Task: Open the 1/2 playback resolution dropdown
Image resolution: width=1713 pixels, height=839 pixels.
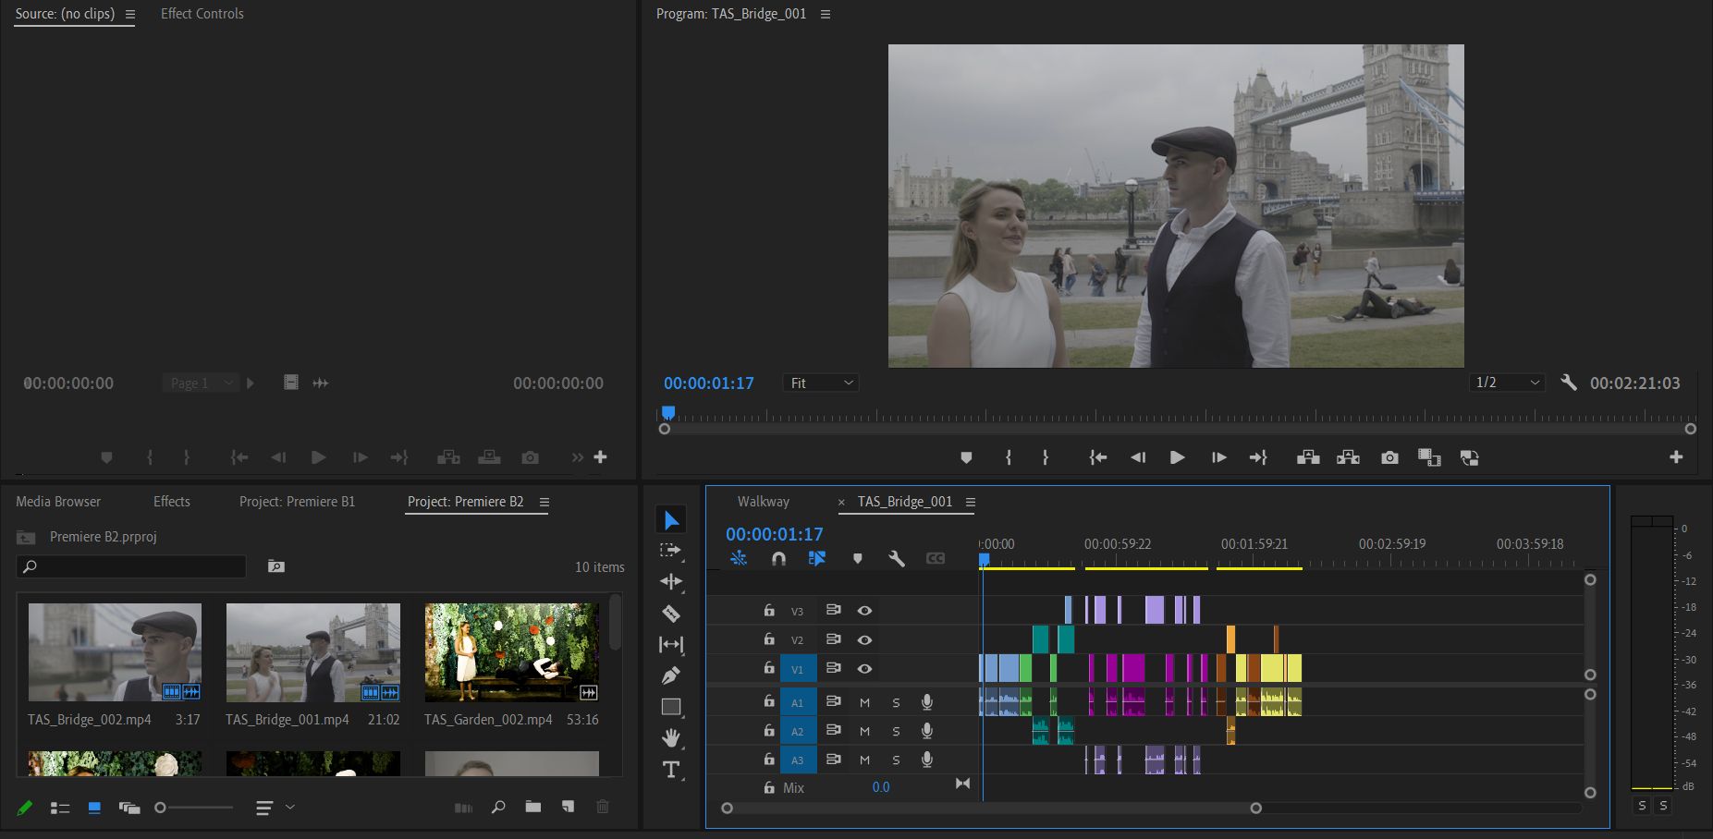Action: pos(1508,383)
